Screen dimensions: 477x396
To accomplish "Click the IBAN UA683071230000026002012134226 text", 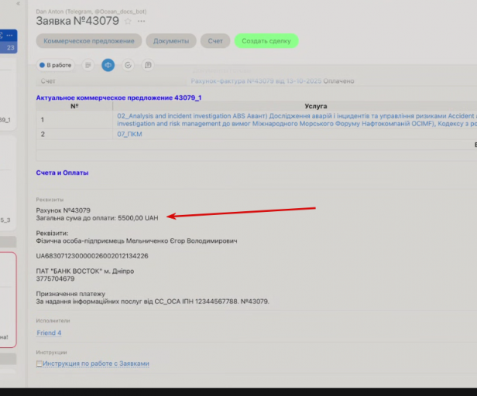I will 92,256.
